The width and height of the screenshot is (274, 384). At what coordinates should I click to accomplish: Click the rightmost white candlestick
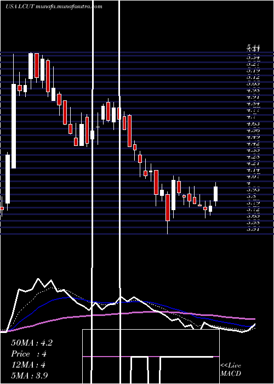coord(215,194)
